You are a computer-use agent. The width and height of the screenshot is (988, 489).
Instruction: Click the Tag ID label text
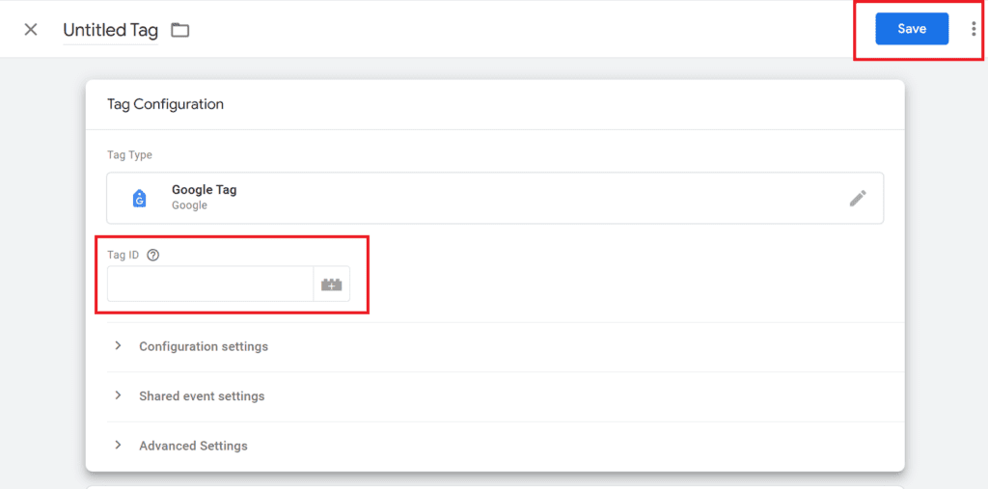[x=123, y=256]
